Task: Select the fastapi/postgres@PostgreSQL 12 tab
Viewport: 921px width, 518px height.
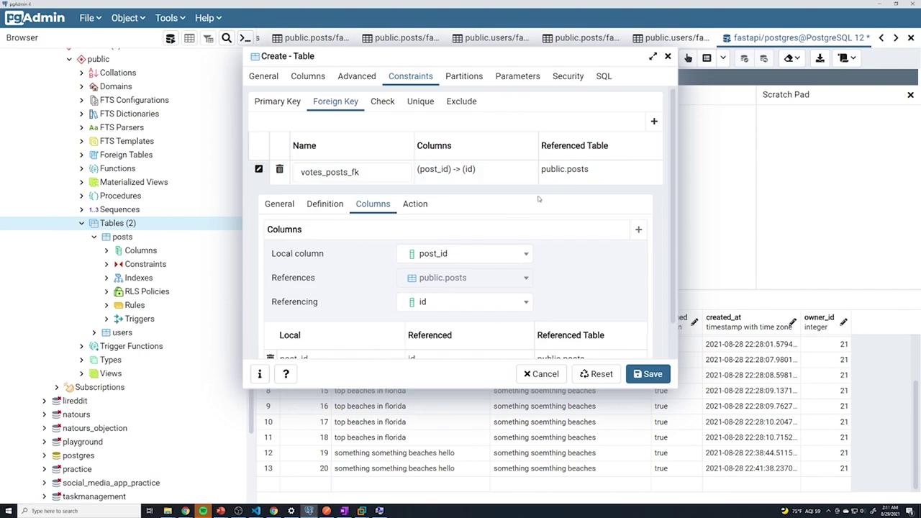Action: tap(797, 38)
